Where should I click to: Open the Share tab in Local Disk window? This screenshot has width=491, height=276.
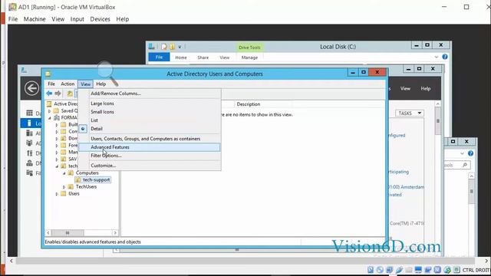pos(203,58)
